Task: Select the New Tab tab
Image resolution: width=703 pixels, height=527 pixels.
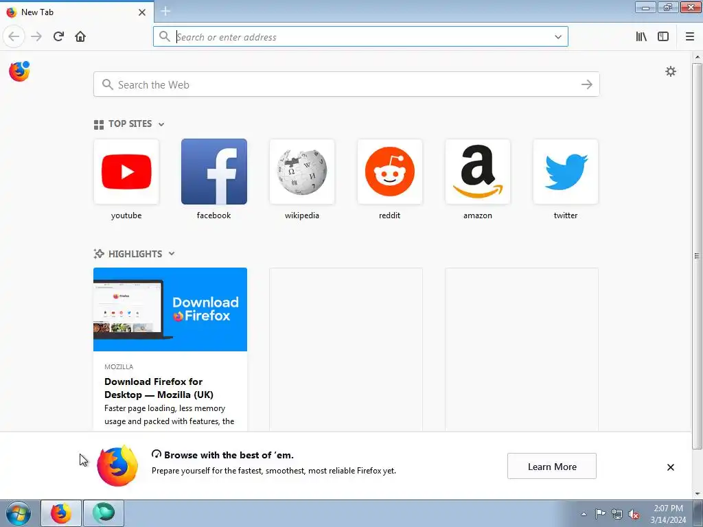Action: coord(77,12)
